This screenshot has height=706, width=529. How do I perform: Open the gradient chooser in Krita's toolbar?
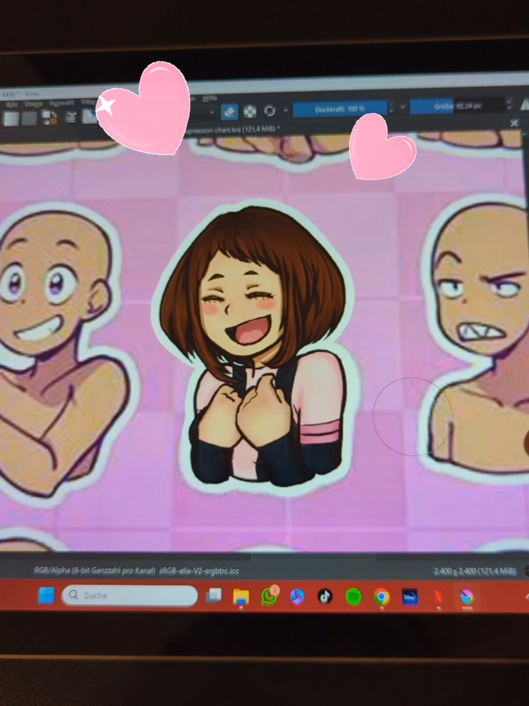(x=11, y=119)
